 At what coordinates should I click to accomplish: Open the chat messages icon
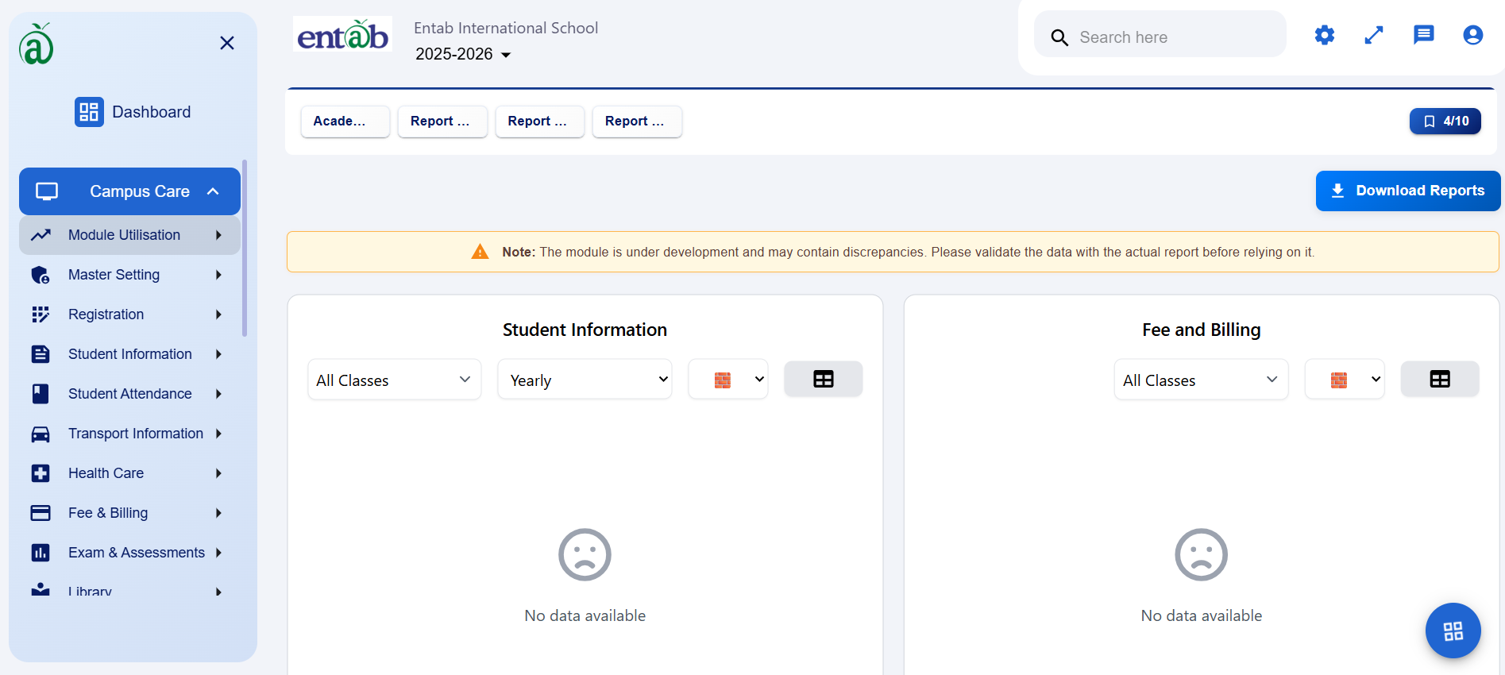click(1423, 35)
